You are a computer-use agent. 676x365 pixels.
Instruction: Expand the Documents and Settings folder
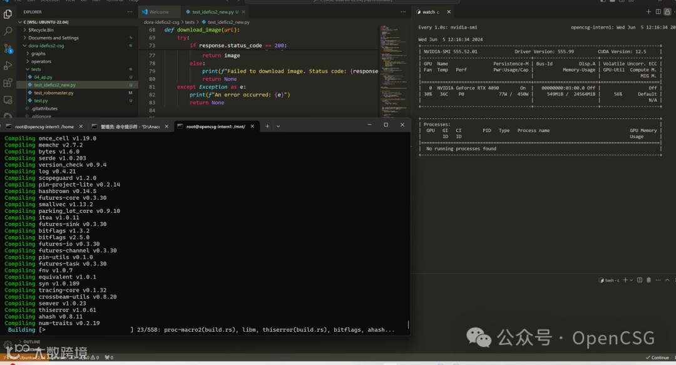tap(53, 38)
